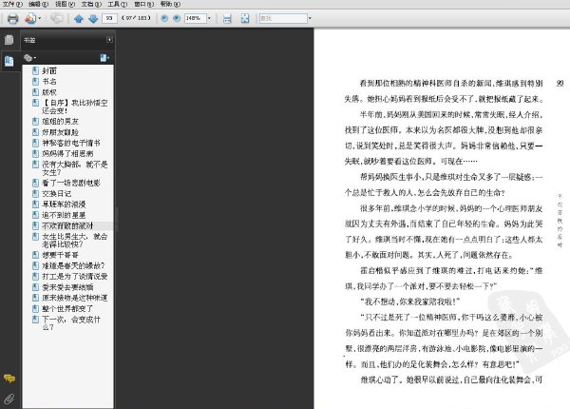Click the page count text (97 / 183)

pyautogui.click(x=136, y=18)
